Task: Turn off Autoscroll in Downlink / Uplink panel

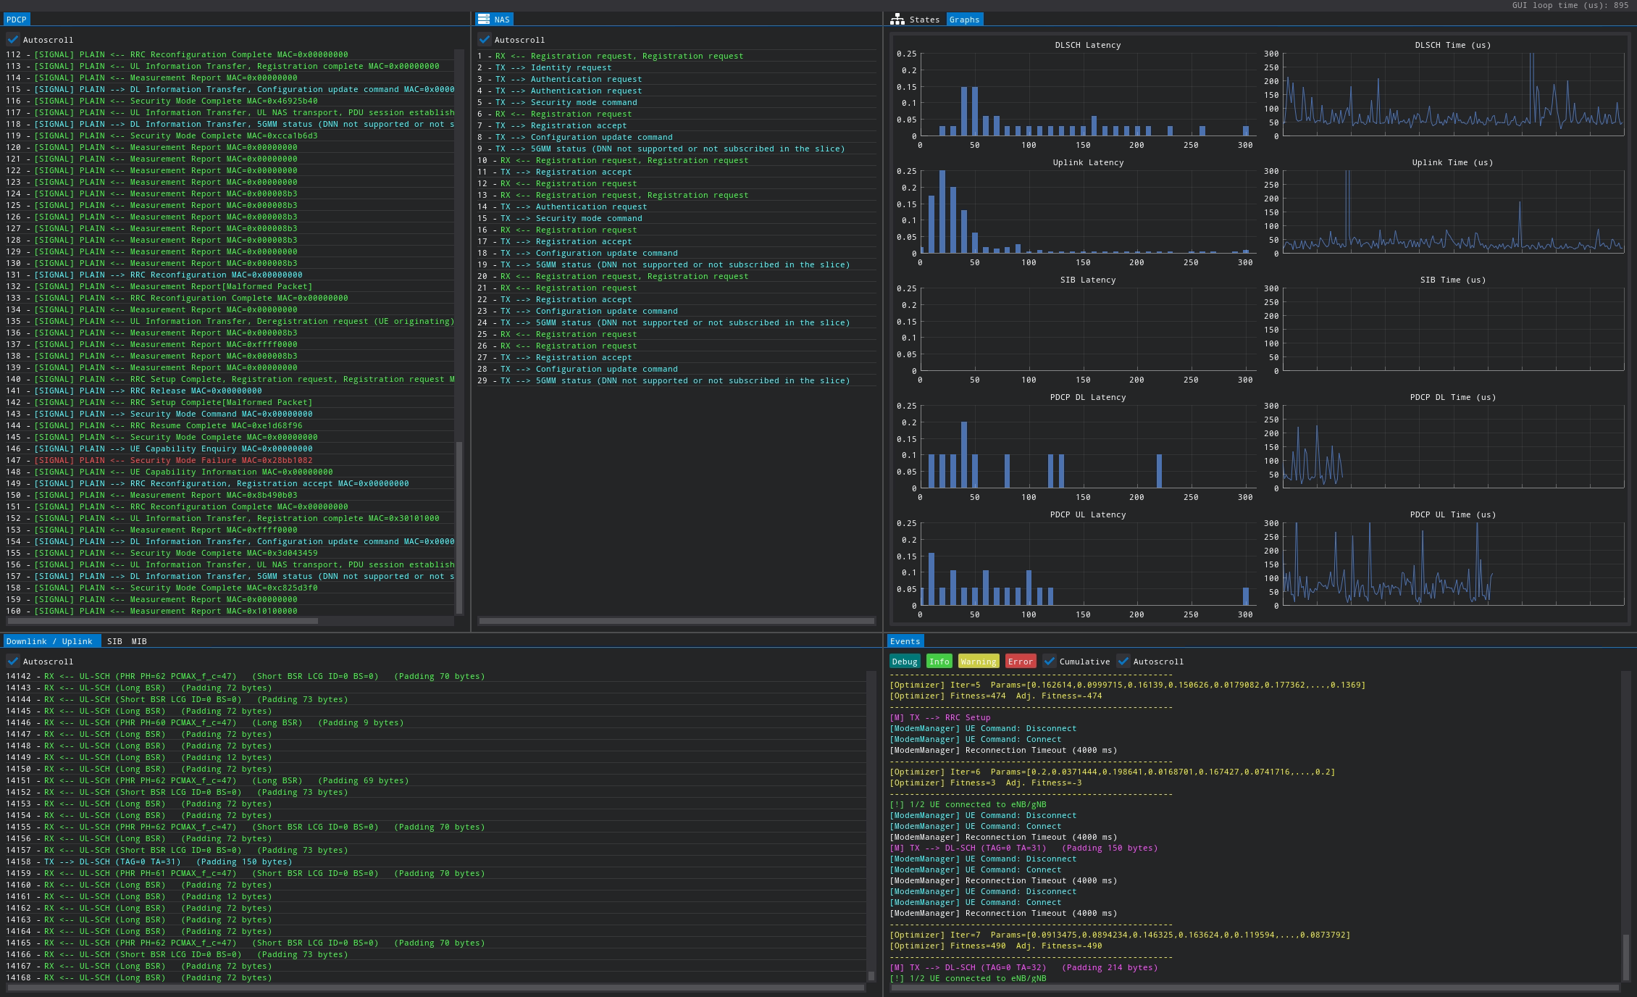Action: point(13,662)
